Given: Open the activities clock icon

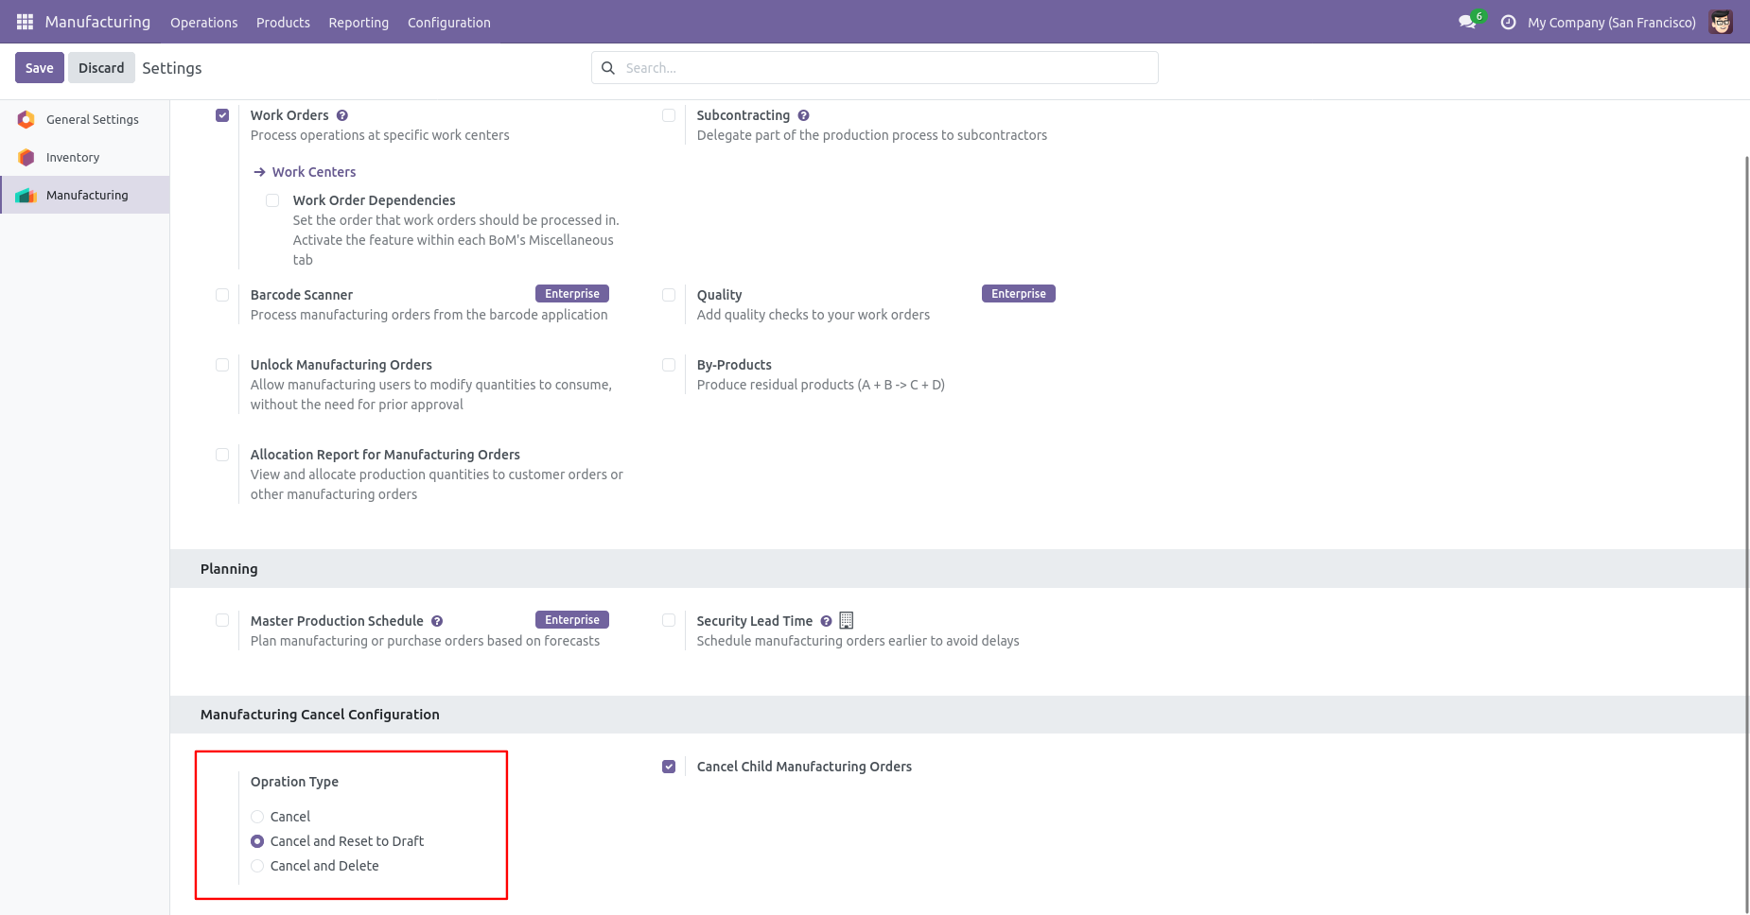Looking at the screenshot, I should (x=1509, y=22).
